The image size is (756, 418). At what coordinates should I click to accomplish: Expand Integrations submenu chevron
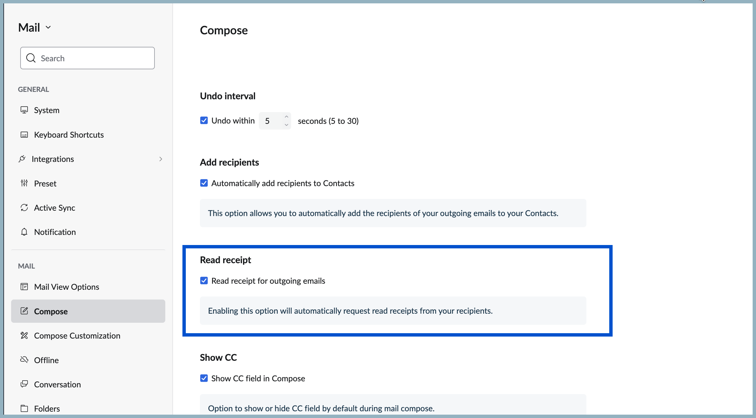coord(161,159)
